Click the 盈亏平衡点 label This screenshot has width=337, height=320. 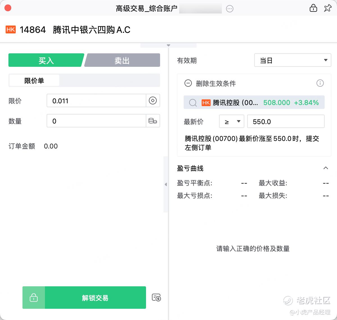195,183
